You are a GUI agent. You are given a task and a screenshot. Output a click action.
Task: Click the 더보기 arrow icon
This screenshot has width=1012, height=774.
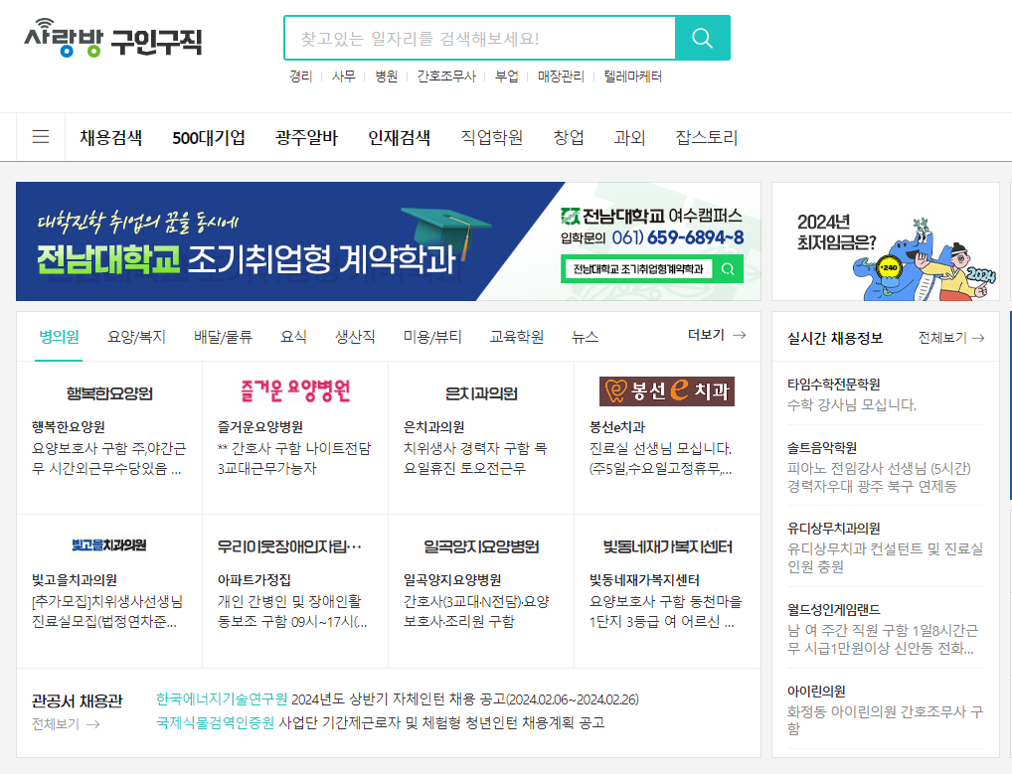click(x=740, y=335)
